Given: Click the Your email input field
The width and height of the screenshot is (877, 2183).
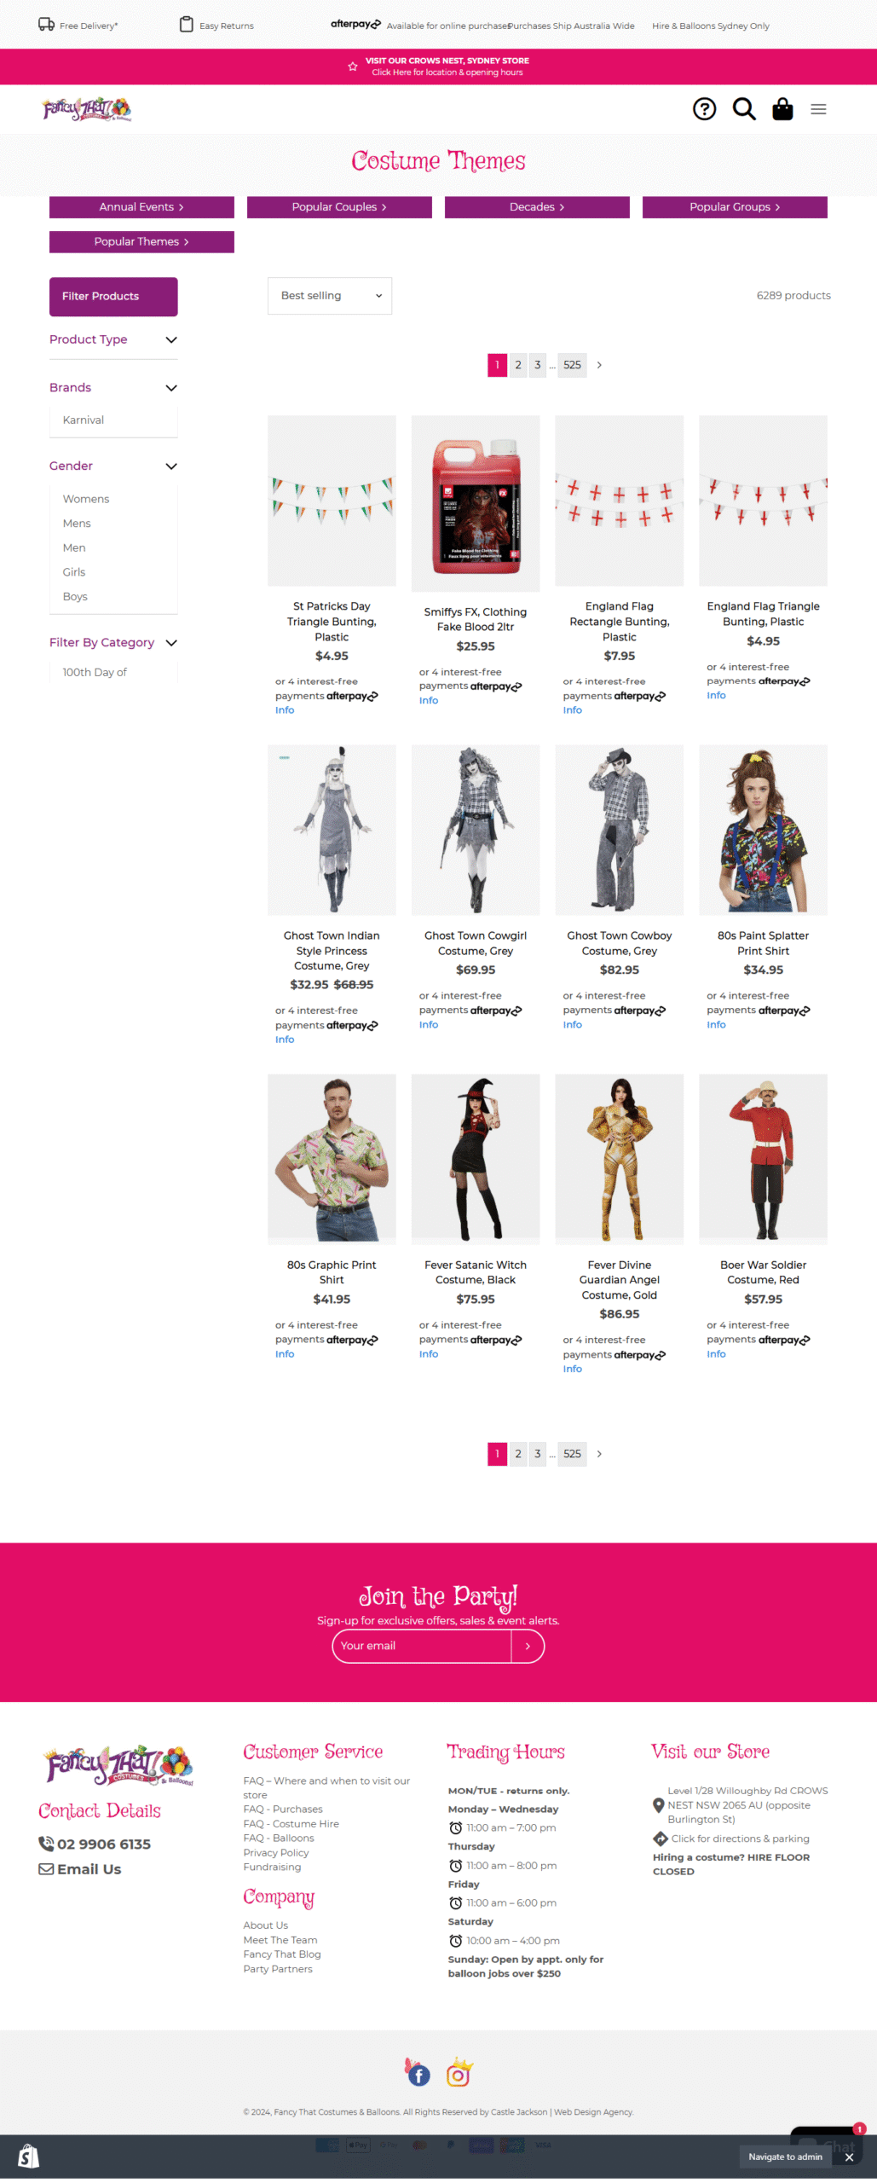Looking at the screenshot, I should click(422, 1646).
